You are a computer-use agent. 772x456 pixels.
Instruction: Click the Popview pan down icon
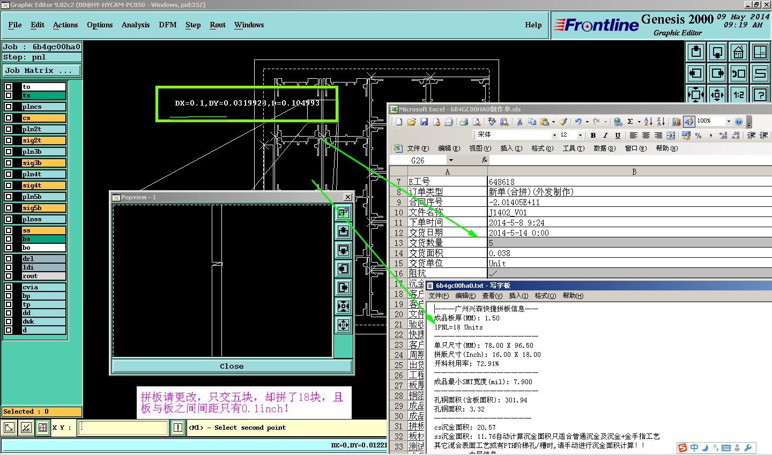click(x=344, y=250)
